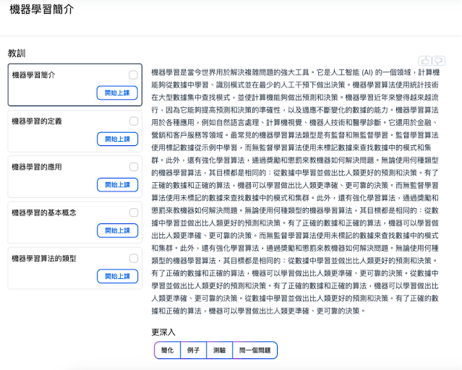Click 開始上課 under 機器學習算法的類型
This screenshot has width=462, height=370.
[x=118, y=276]
